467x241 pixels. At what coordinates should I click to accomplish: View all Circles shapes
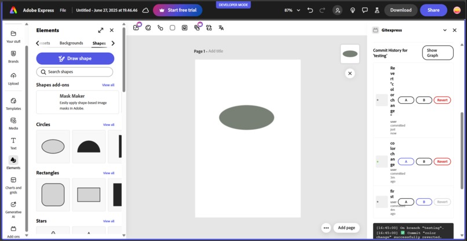point(108,125)
